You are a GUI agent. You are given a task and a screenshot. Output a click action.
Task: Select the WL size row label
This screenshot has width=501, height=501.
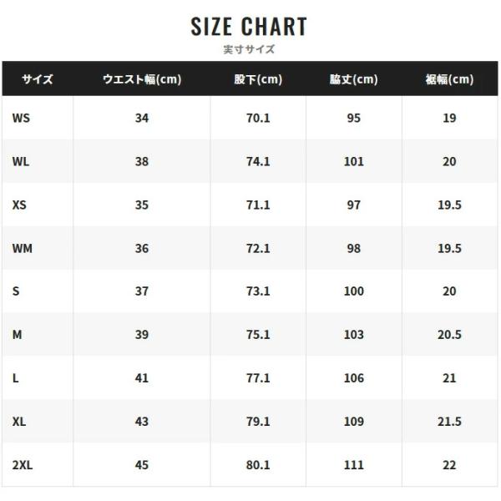(21, 162)
